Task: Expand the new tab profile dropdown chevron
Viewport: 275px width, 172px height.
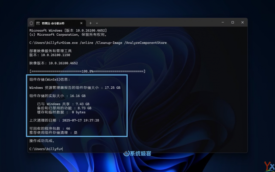Action: (97, 23)
